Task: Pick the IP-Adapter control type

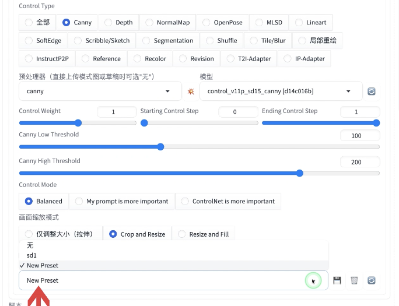Action: pyautogui.click(x=304, y=59)
